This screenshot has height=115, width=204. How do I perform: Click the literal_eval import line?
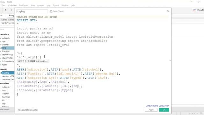43,45
